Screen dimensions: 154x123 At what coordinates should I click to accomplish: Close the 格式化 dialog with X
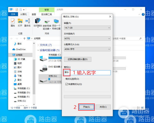coord(110,17)
